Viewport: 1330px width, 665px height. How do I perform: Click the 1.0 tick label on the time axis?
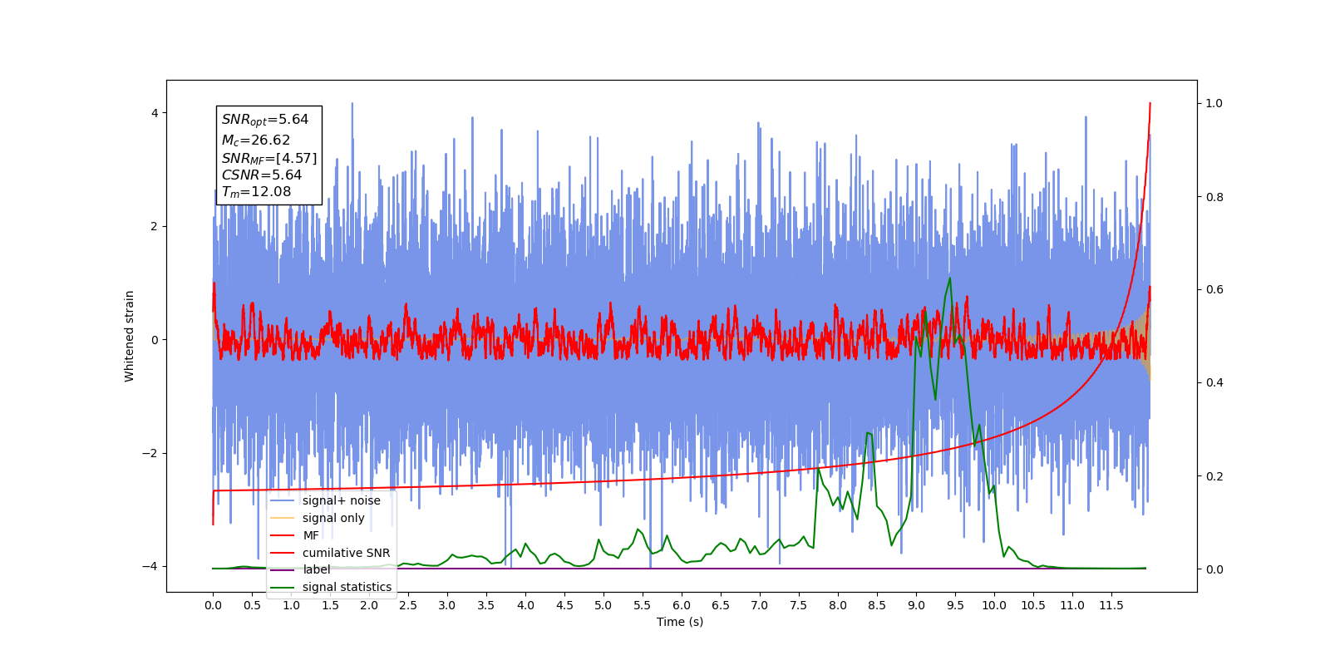(291, 605)
